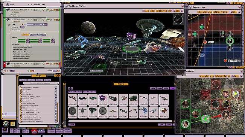Click the ENEMIES sidebar button
The width and height of the screenshot is (245, 137).
[x=68, y=130]
